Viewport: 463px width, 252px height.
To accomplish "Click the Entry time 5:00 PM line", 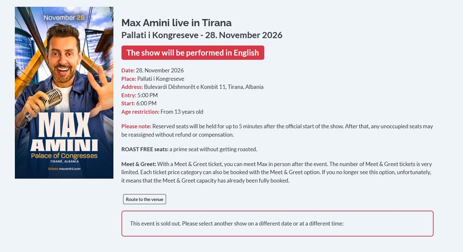I will point(139,95).
